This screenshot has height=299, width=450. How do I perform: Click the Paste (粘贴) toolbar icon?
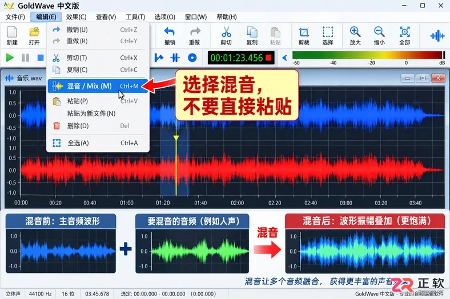click(275, 32)
